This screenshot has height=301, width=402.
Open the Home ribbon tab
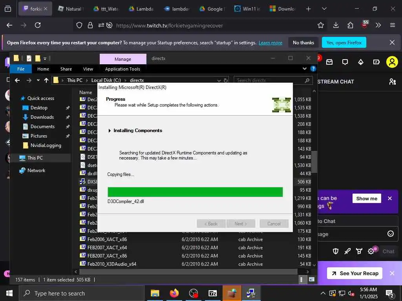pos(43,69)
